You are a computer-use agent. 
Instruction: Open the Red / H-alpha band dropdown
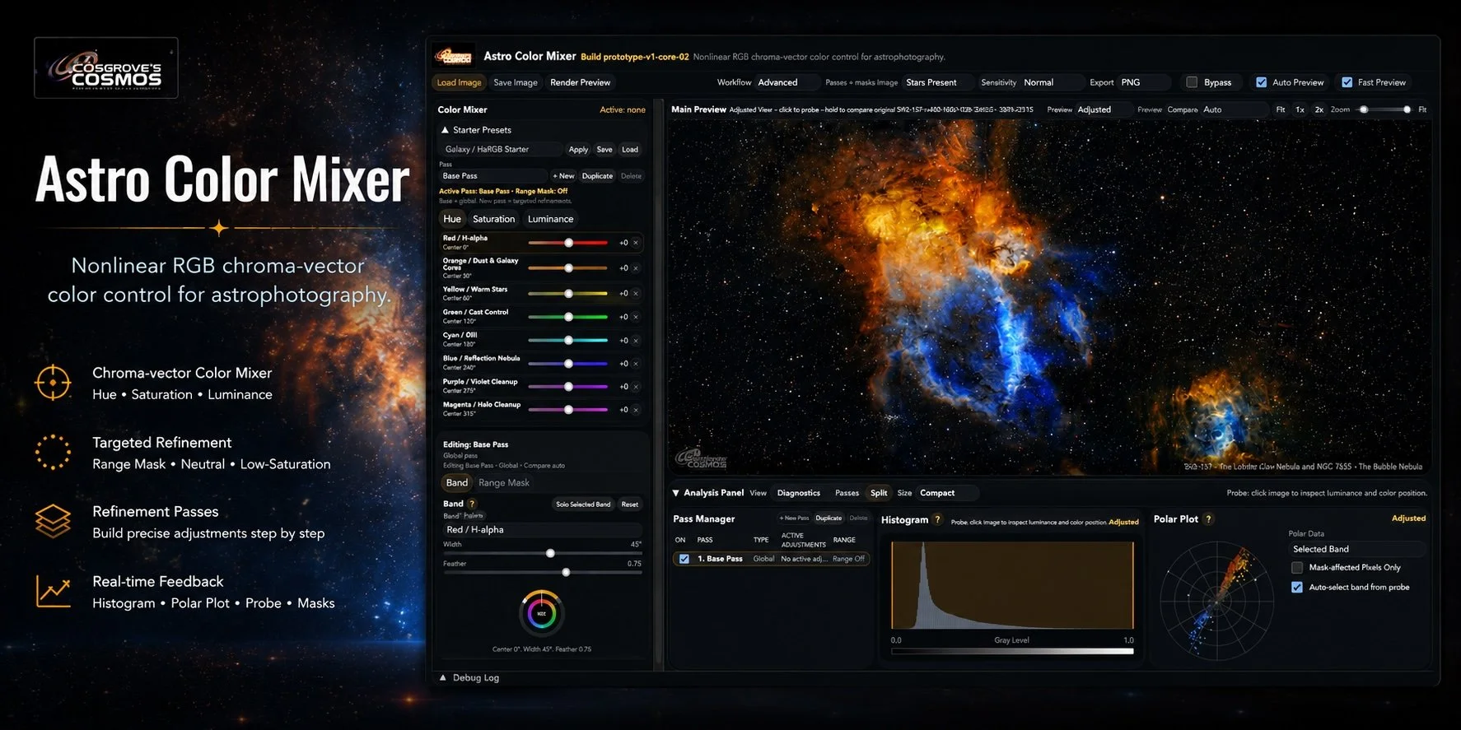(542, 530)
